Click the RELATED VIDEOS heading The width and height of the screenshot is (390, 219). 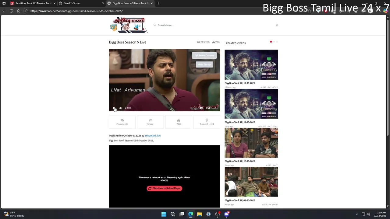point(236,43)
